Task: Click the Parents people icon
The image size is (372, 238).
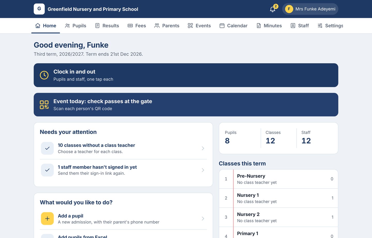Action: click(x=157, y=26)
